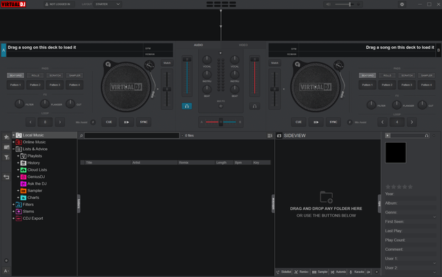
Task: Click the crossfader slider
Action: point(221,122)
